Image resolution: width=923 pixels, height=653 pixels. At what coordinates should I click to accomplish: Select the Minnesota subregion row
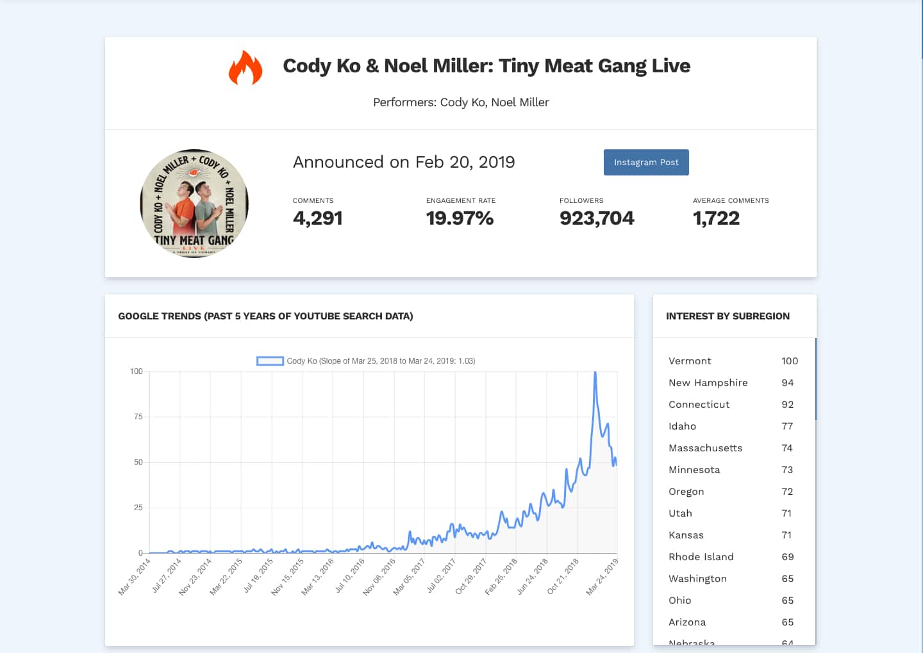pos(733,470)
